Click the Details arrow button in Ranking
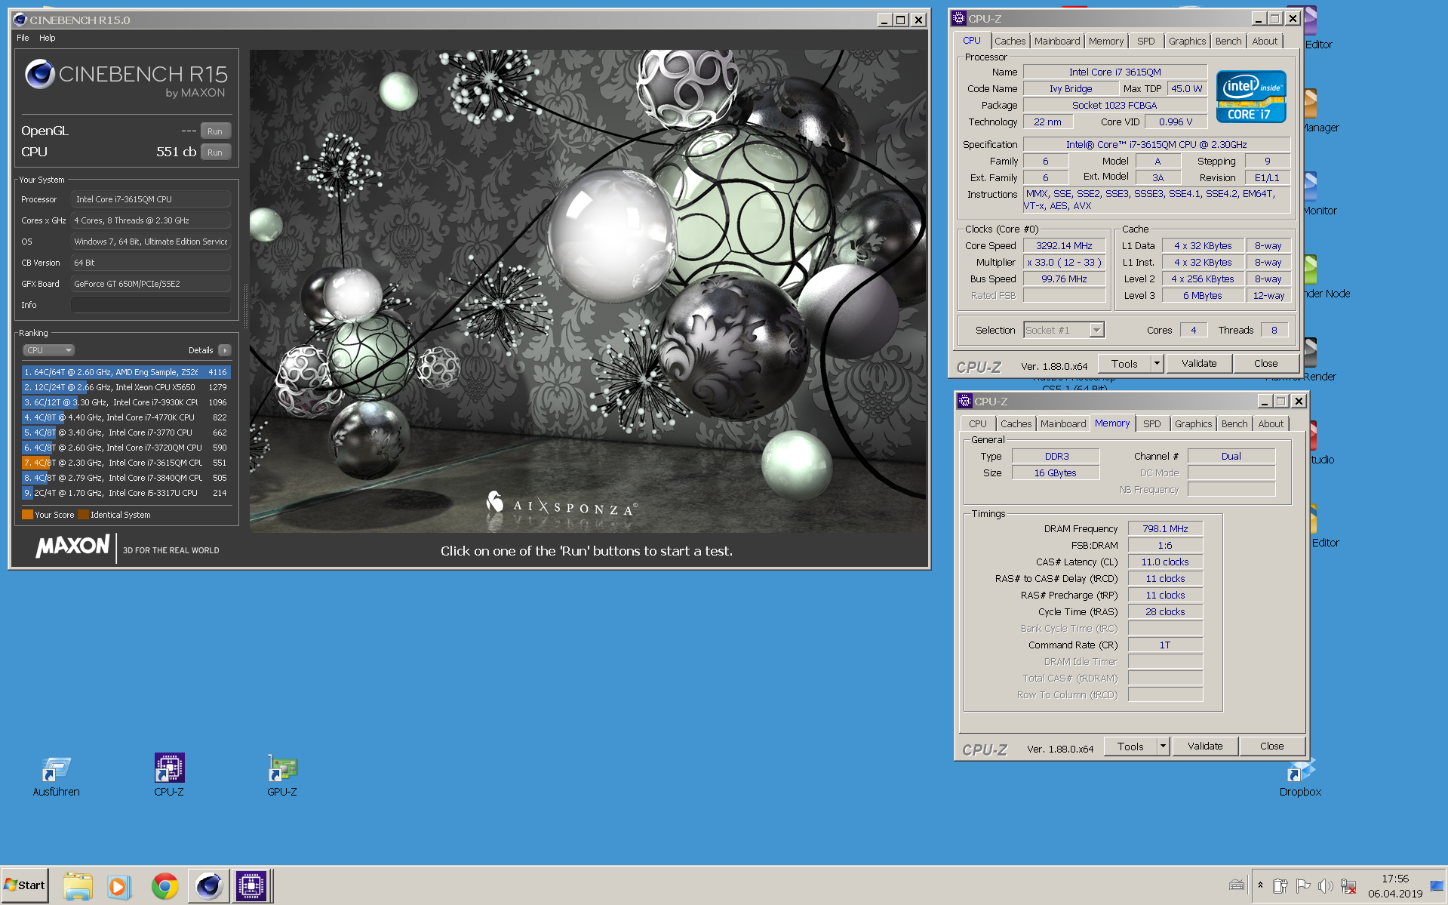Image resolution: width=1448 pixels, height=905 pixels. (x=225, y=350)
